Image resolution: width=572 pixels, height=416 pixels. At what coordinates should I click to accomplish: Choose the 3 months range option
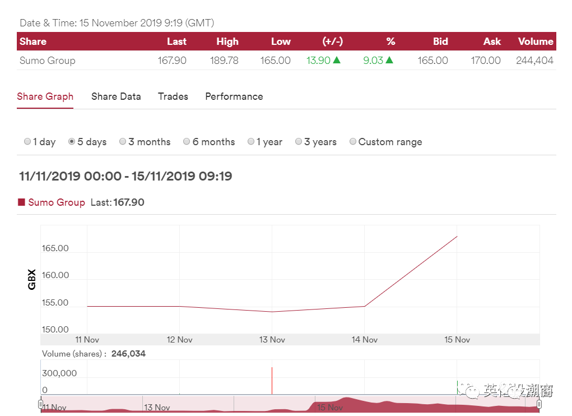123,141
